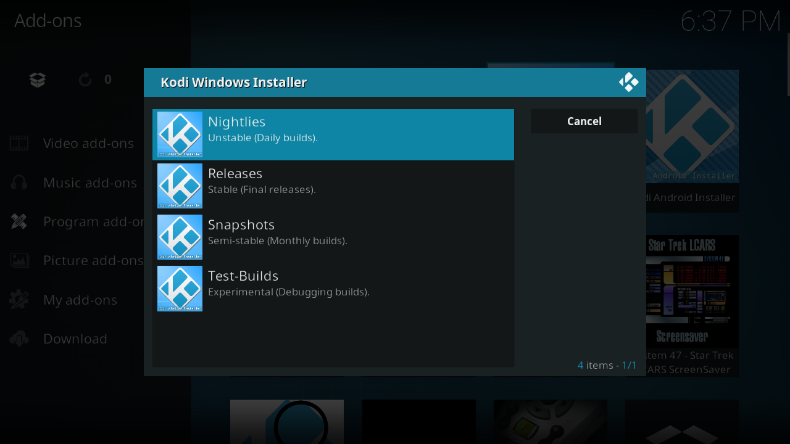Image resolution: width=790 pixels, height=444 pixels.
Task: Click the Snapshots Kodi installer icon
Action: point(180,237)
